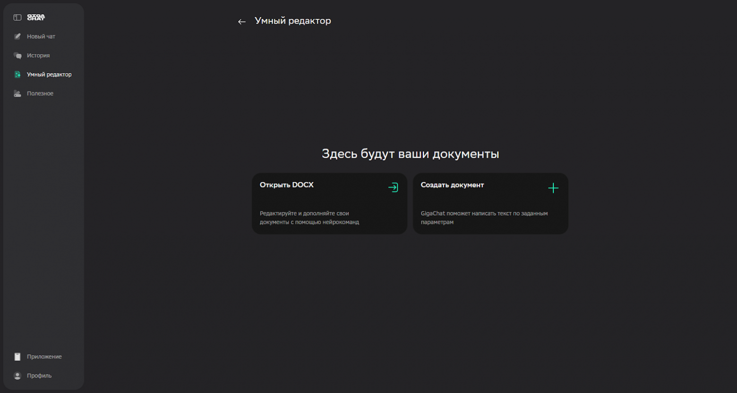Click the Создать документ card
Viewport: 737px width, 393px height.
(491, 203)
